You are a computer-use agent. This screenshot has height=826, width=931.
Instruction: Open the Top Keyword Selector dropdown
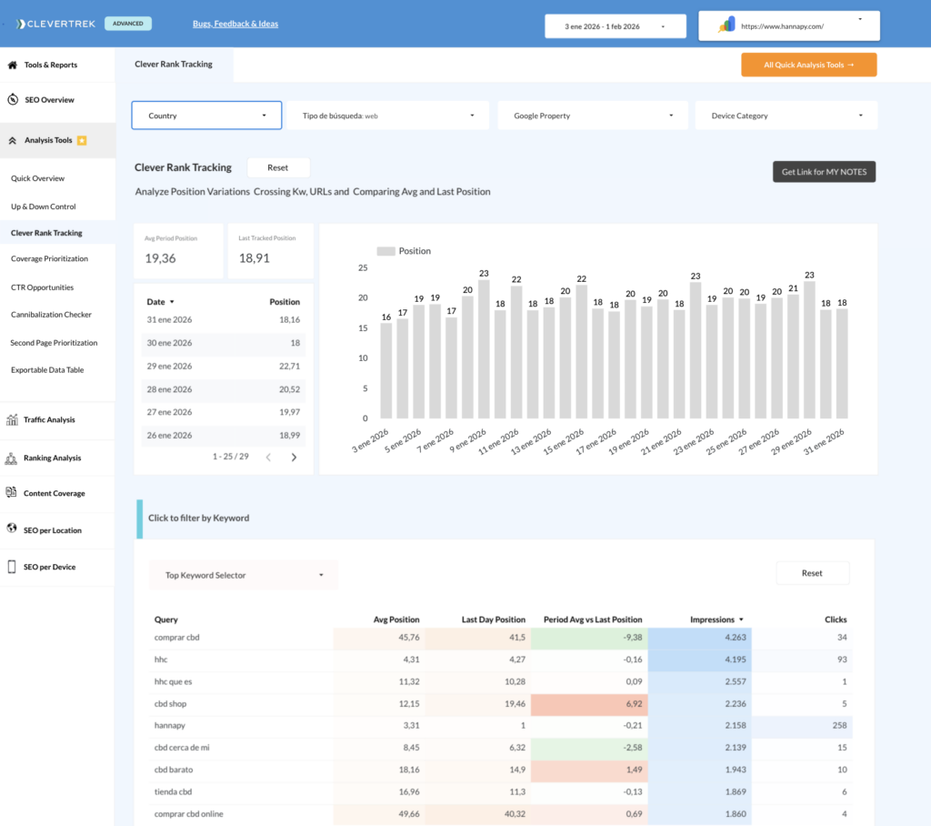coord(243,575)
